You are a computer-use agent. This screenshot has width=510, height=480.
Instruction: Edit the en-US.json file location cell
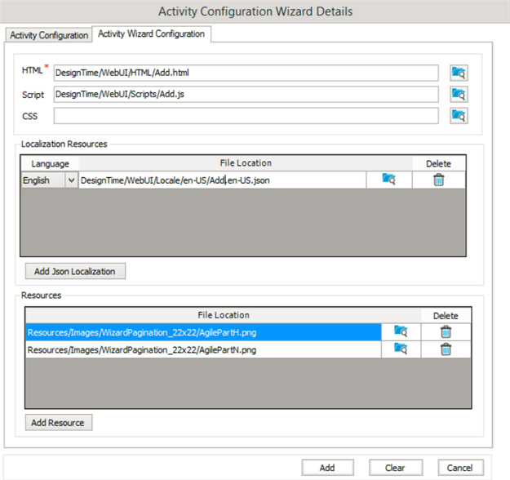coord(223,180)
